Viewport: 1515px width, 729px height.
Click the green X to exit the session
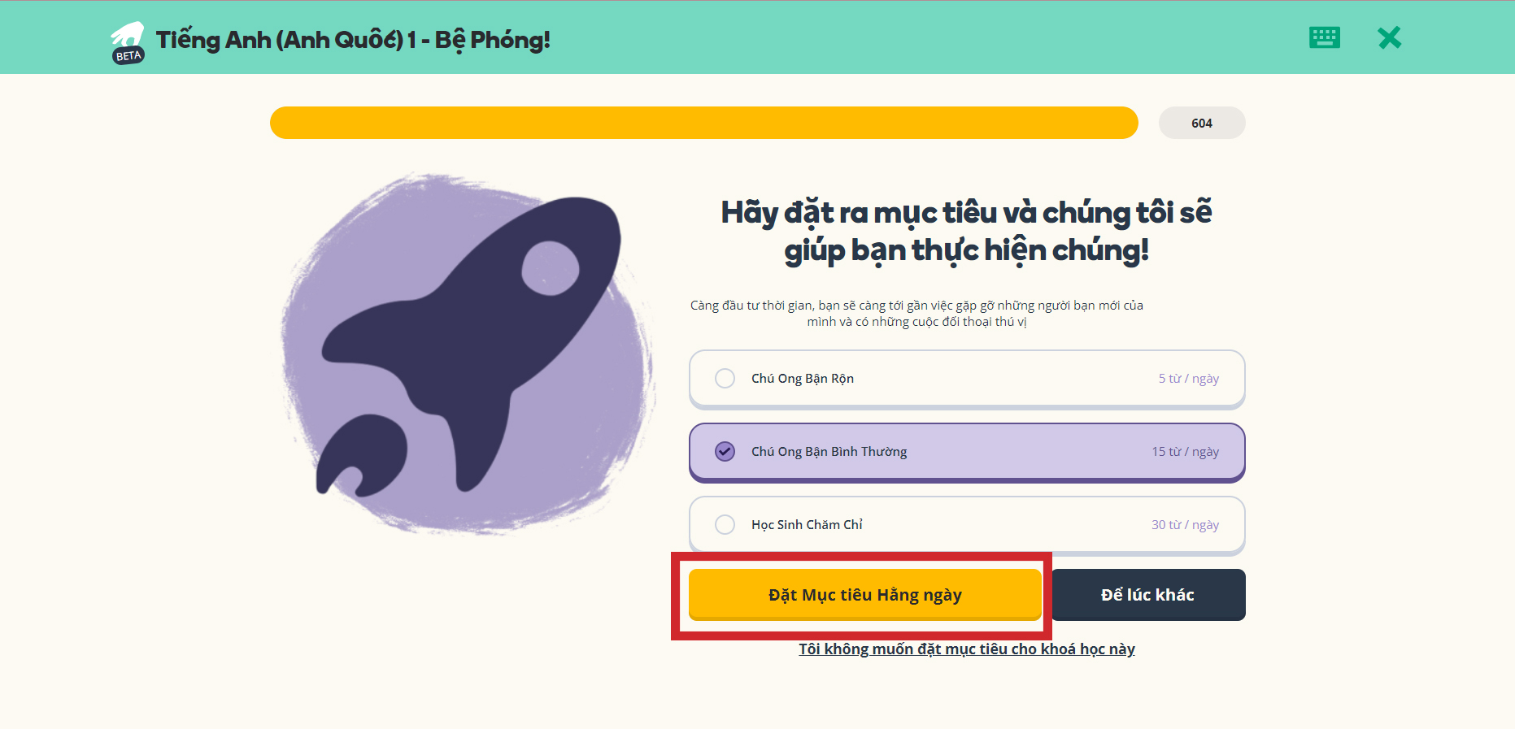coord(1390,37)
